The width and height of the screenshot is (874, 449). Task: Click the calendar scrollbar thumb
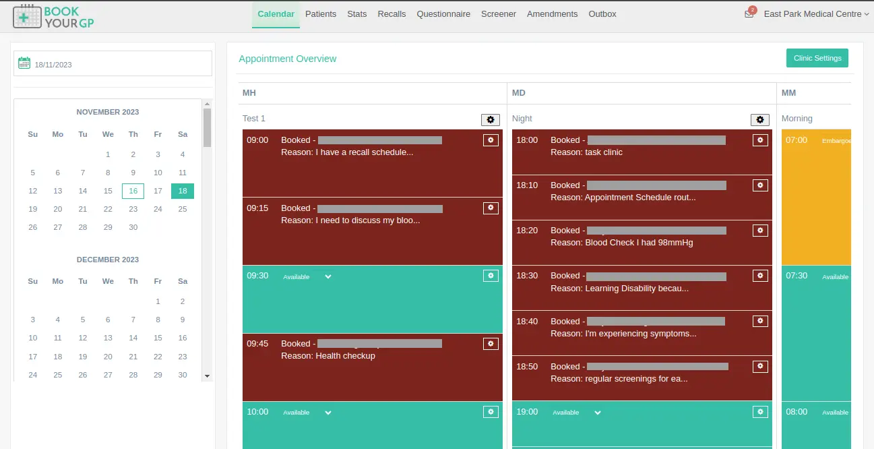207,127
